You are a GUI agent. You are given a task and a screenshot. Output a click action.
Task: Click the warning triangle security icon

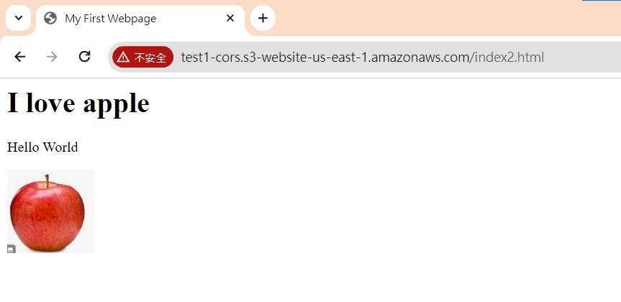tap(123, 58)
